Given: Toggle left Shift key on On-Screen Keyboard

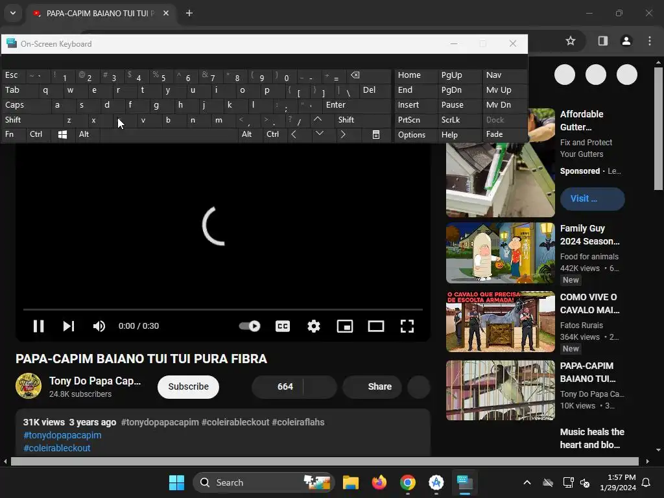Looking at the screenshot, I should (x=32, y=120).
